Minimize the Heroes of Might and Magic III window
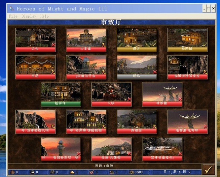220x177 pixels. (x=204, y=8)
